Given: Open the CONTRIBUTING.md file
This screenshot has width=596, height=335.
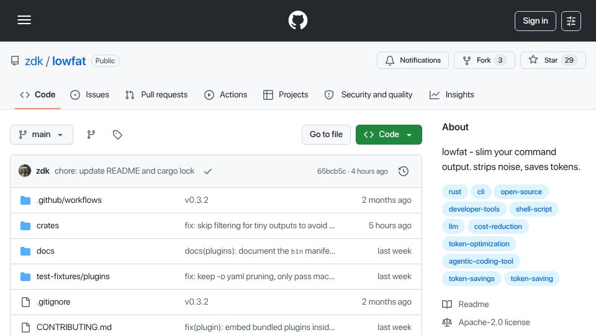Looking at the screenshot, I should 74,327.
